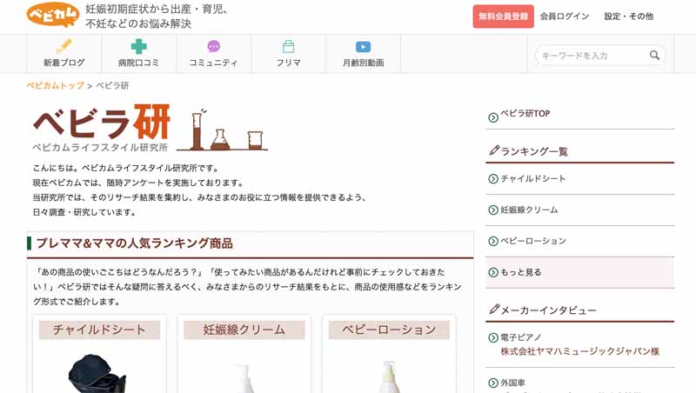Image resolution: width=696 pixels, height=393 pixels.
Task: Open the ベビーローション product card heading
Action: click(x=389, y=330)
